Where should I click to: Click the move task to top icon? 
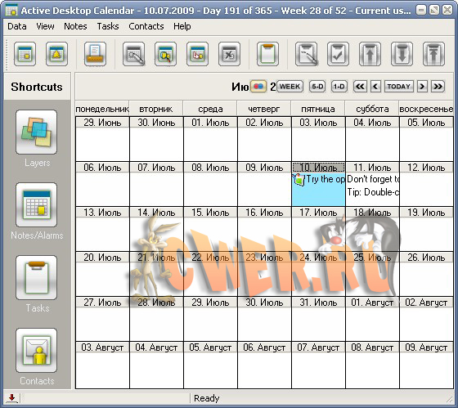click(x=433, y=54)
